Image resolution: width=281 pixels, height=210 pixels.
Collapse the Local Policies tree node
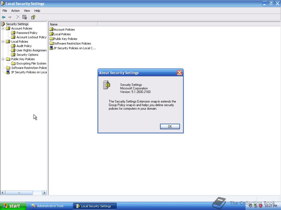point(3,42)
